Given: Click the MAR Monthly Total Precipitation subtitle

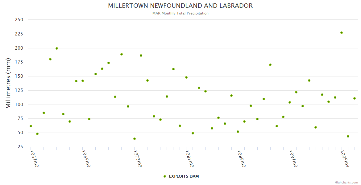Looking at the screenshot, I should (x=180, y=13).
